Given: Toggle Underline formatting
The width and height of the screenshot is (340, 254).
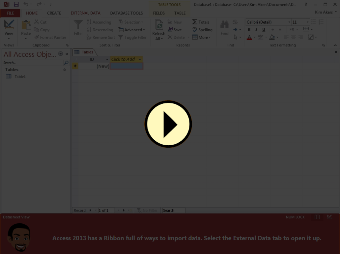Looking at the screenshot, I should tap(264, 30).
